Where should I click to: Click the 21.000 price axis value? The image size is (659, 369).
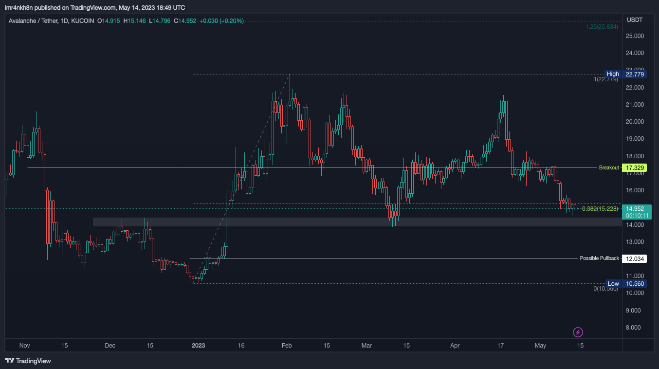click(635, 105)
